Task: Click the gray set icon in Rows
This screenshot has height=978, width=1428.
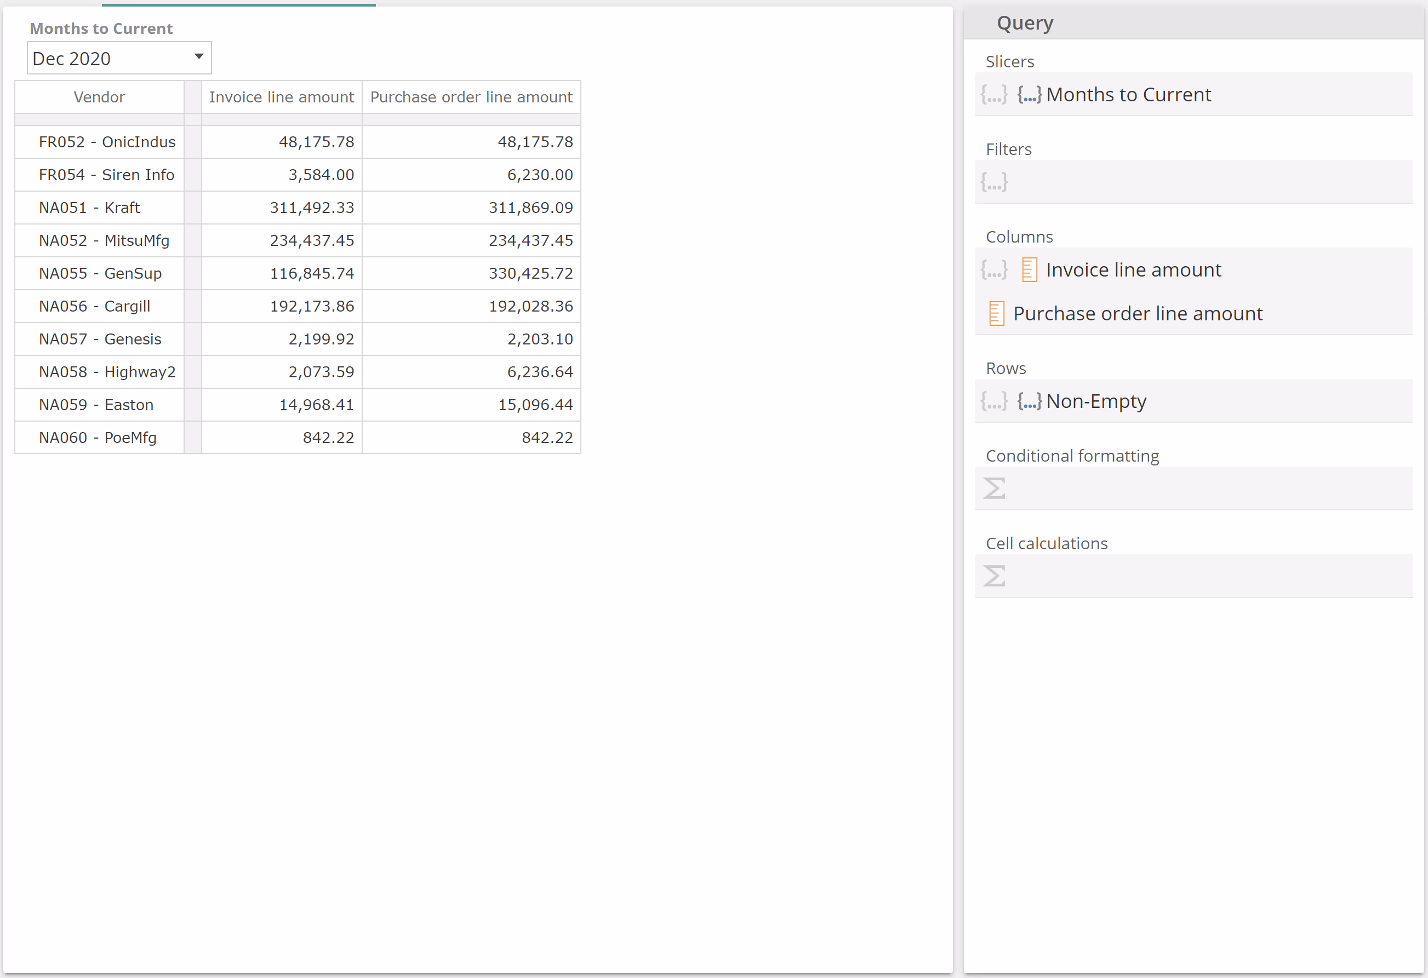Action: (x=993, y=401)
